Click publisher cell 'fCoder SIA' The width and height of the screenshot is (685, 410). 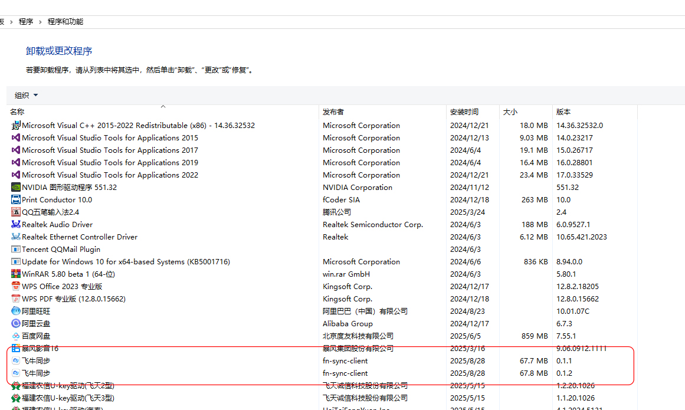coord(341,199)
